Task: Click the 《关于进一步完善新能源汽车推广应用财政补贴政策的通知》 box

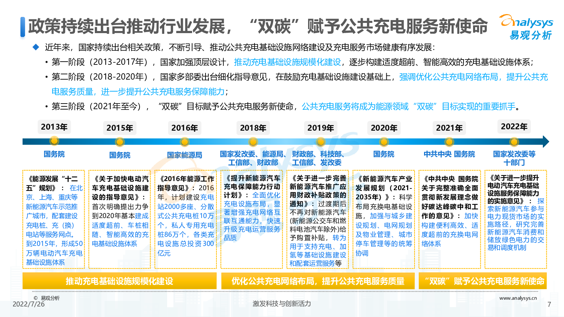Action: pos(318,219)
